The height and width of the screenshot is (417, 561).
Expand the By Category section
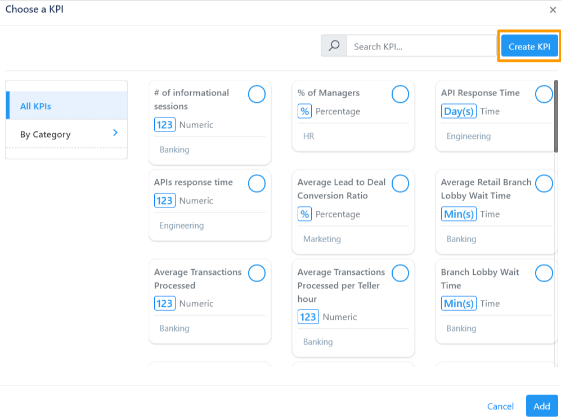point(66,134)
